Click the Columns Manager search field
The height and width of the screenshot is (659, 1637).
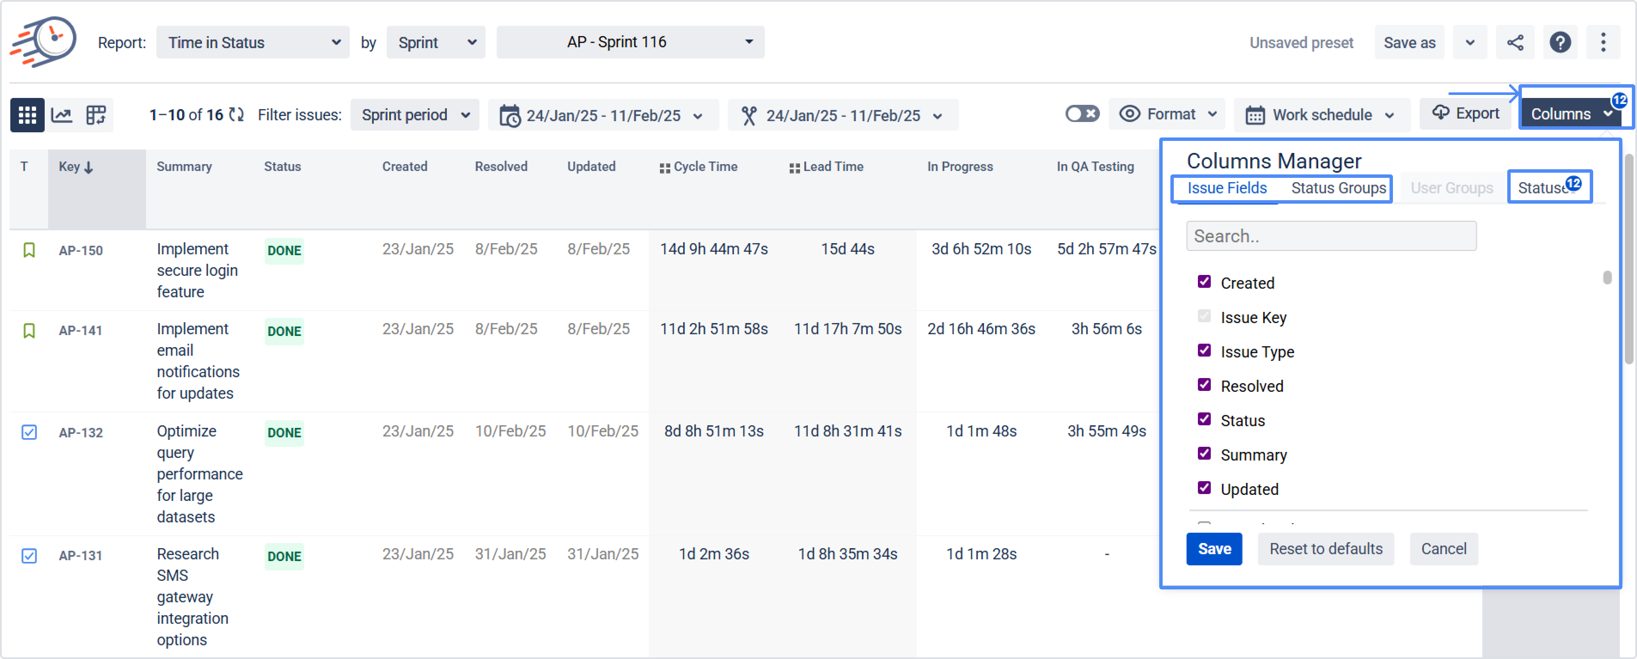1331,236
